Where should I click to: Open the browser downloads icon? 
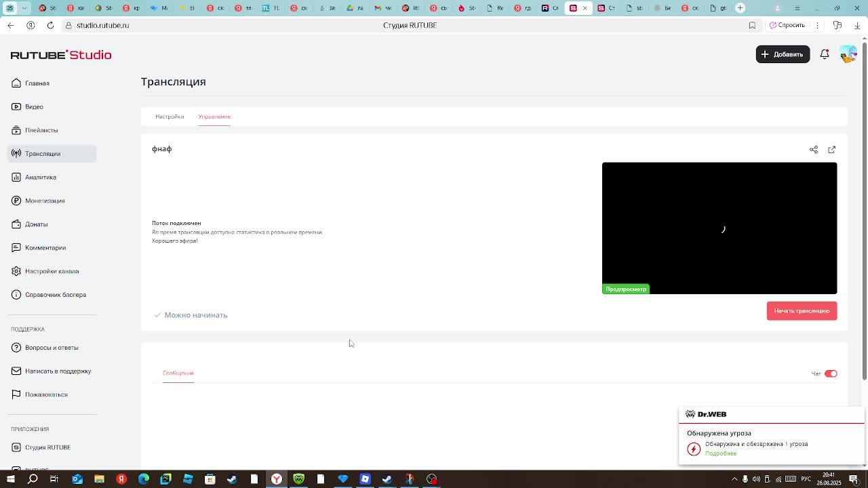857,25
